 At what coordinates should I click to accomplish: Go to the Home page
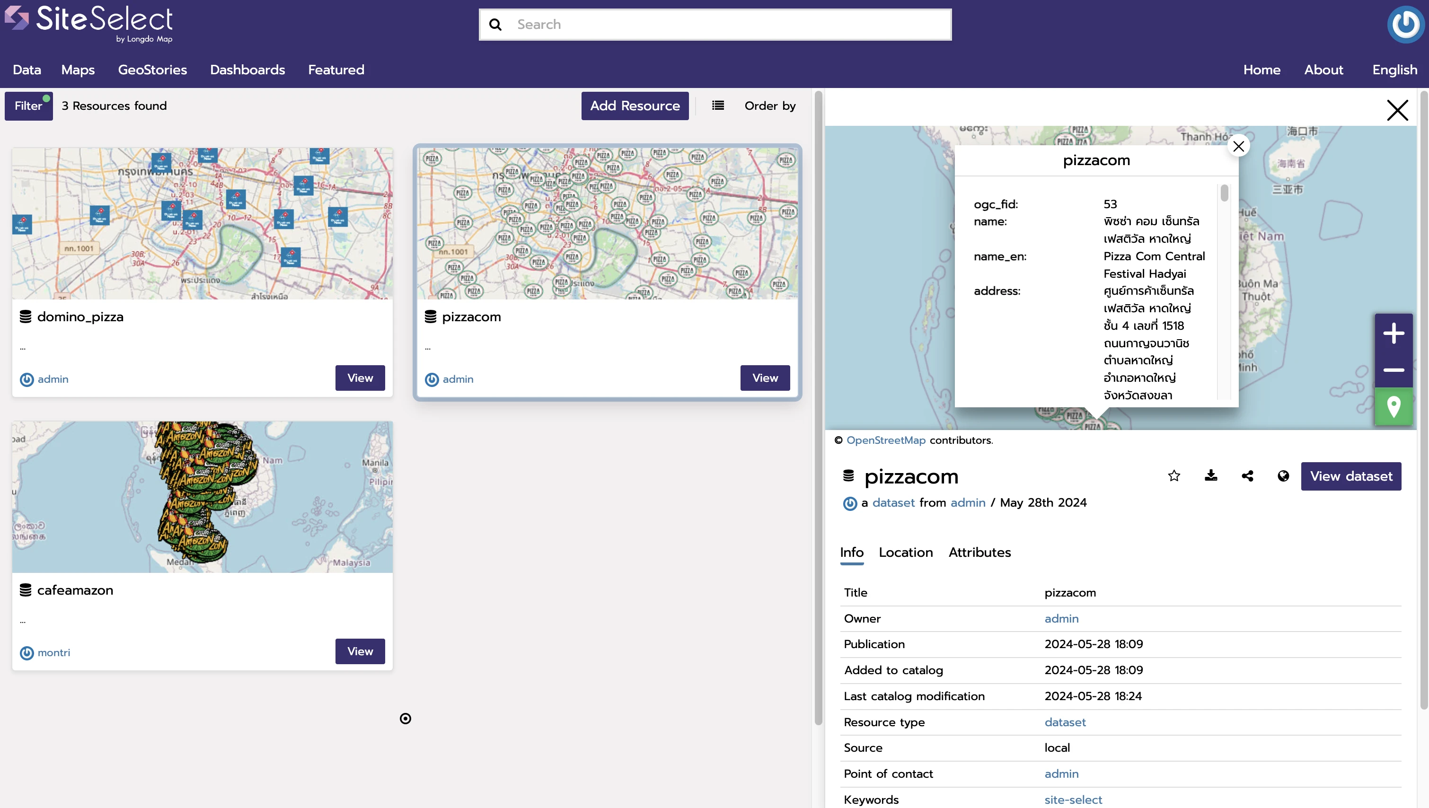[1261, 70]
